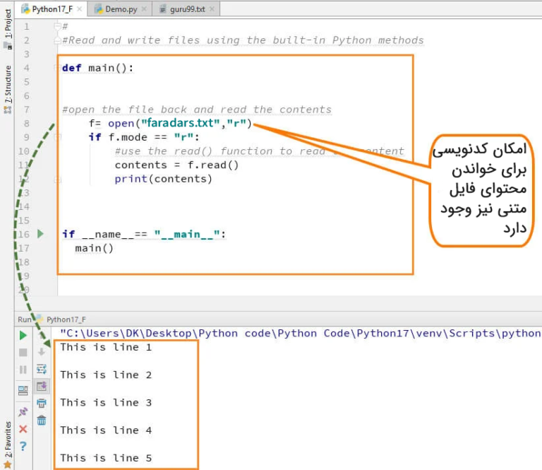Click the green Rerun button in Run panel
Viewport: 542px width, 470px height.
23,335
